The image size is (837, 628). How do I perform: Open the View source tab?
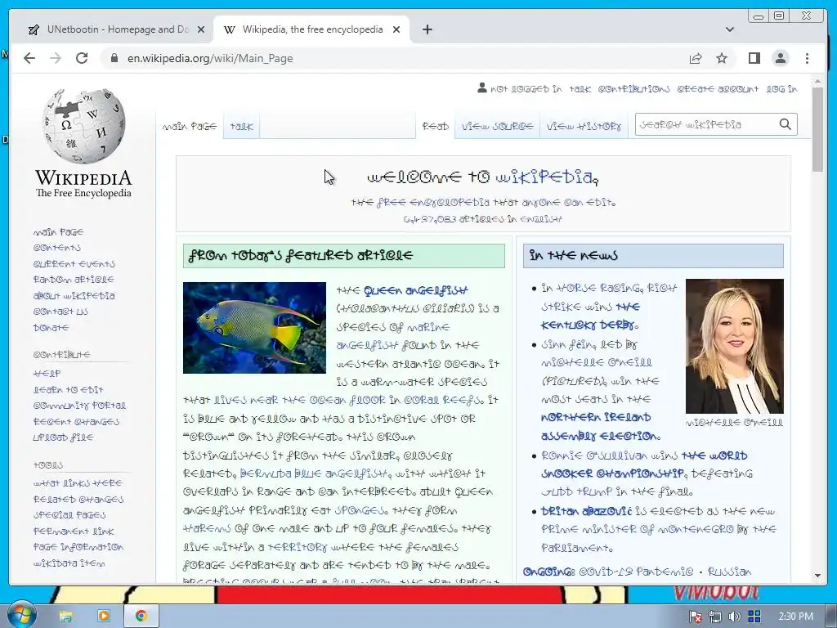click(497, 127)
